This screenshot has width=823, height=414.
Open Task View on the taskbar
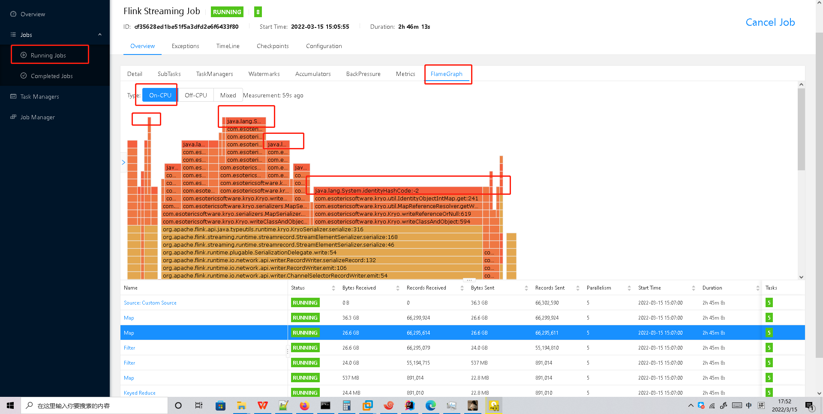pyautogui.click(x=199, y=405)
